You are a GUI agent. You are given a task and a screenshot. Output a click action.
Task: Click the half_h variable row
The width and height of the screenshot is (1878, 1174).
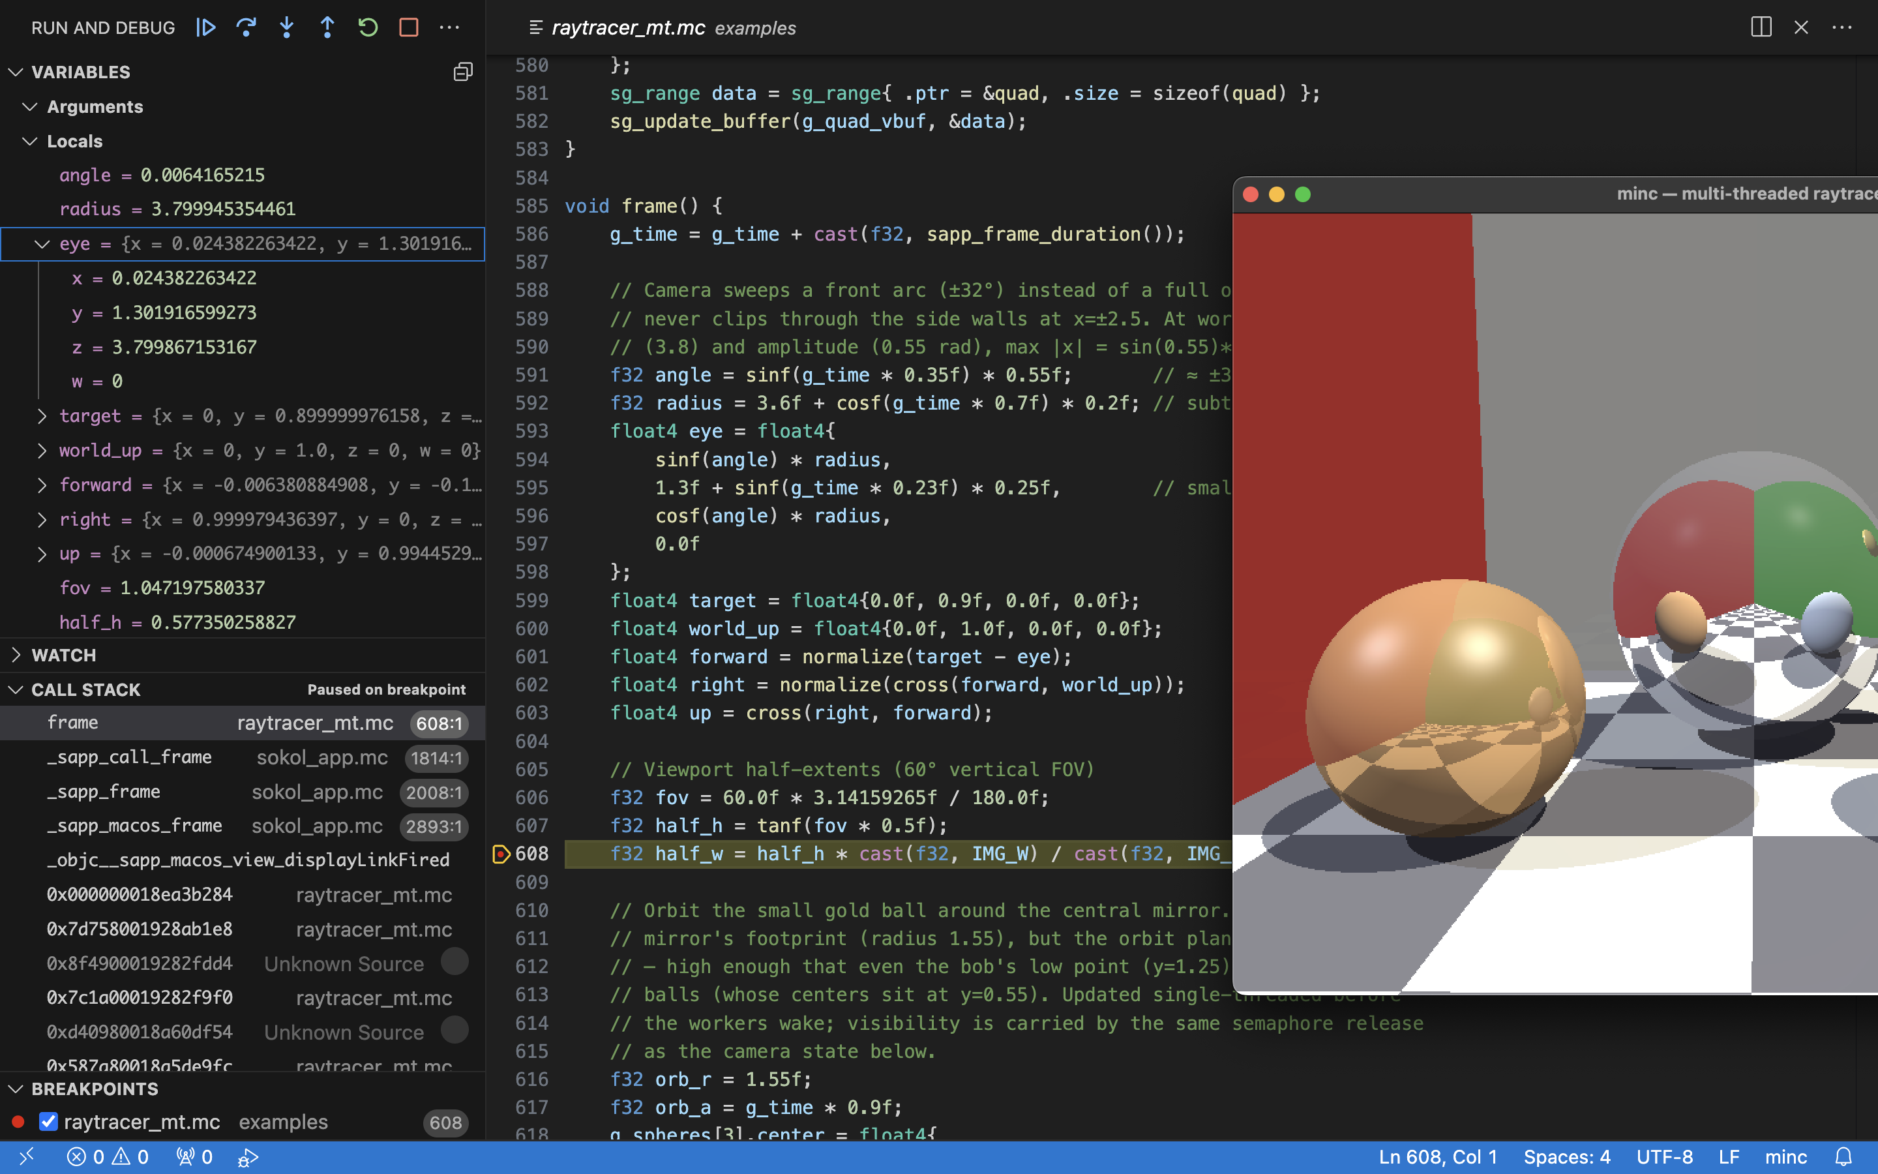pos(242,623)
